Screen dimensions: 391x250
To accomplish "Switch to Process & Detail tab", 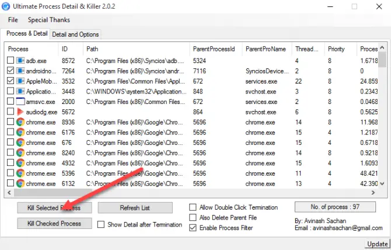I will click(27, 33).
